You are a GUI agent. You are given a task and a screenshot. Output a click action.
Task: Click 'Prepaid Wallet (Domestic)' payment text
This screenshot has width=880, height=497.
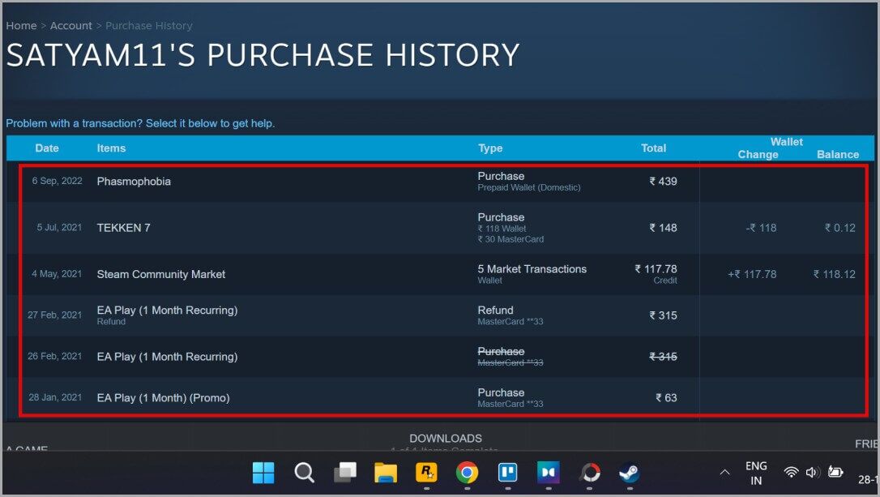[528, 187]
